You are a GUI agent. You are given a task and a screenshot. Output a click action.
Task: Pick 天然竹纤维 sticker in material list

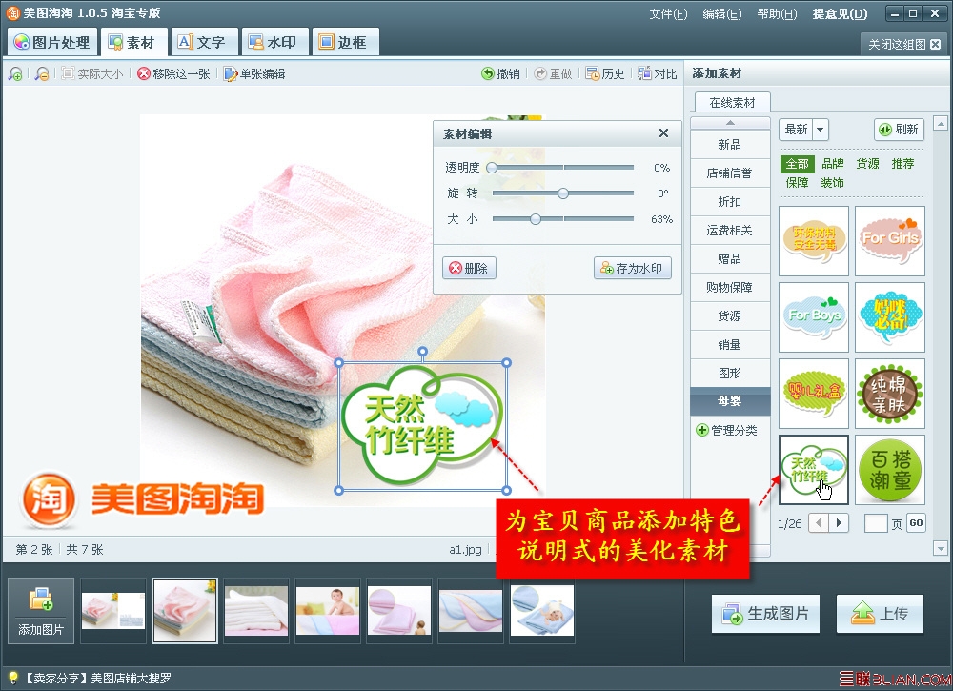814,470
